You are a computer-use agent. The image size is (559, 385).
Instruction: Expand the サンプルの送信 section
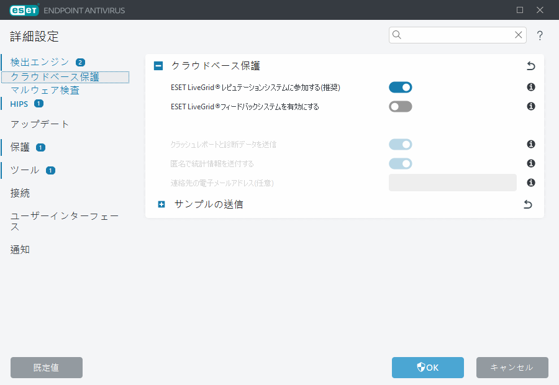(x=161, y=204)
